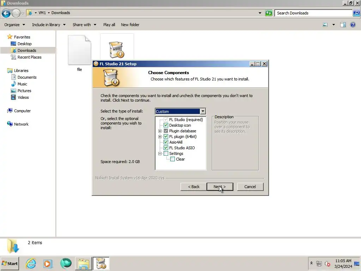Collapse the Settings tree node
The image size is (361, 271).
(x=160, y=153)
